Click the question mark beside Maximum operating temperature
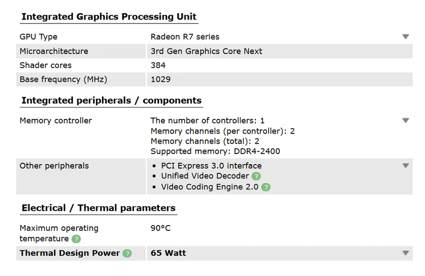 tap(77, 239)
